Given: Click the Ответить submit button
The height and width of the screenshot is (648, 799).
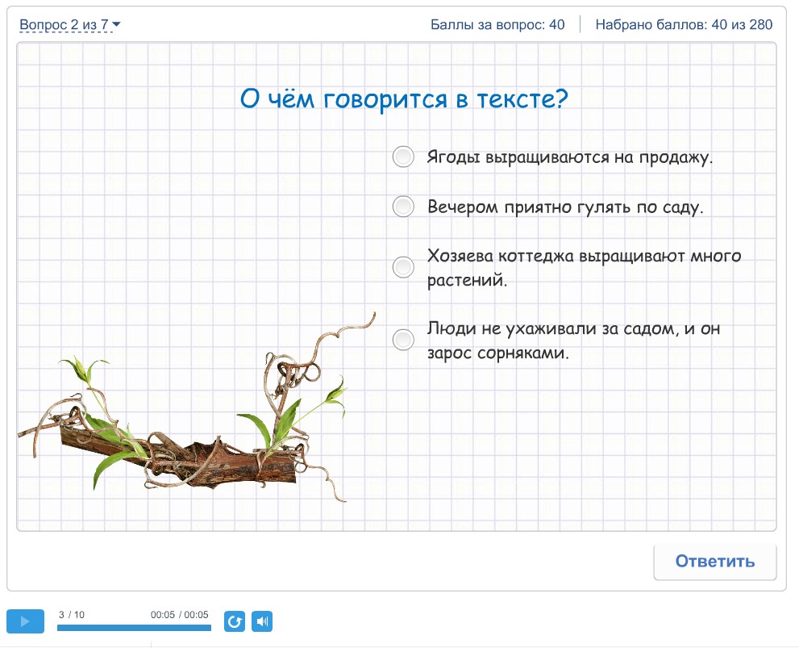Looking at the screenshot, I should pos(715,562).
